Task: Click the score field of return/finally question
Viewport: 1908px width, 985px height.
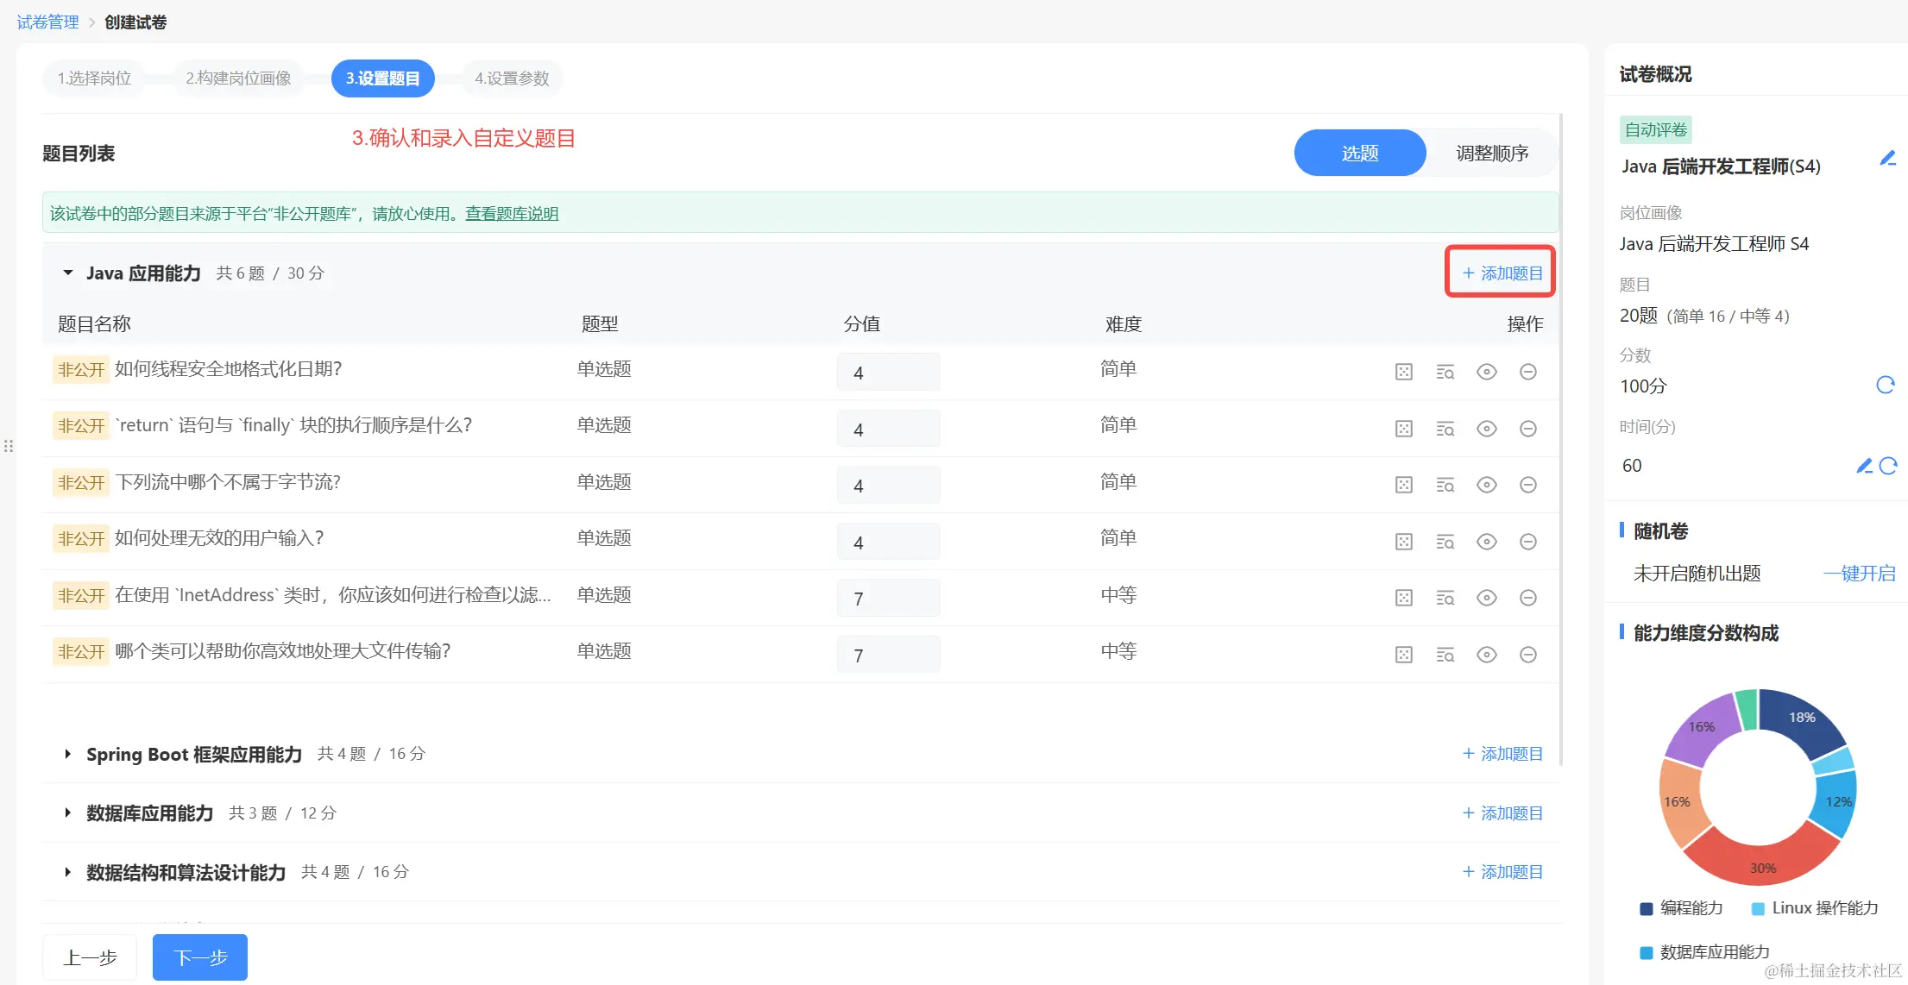Action: pyautogui.click(x=888, y=429)
